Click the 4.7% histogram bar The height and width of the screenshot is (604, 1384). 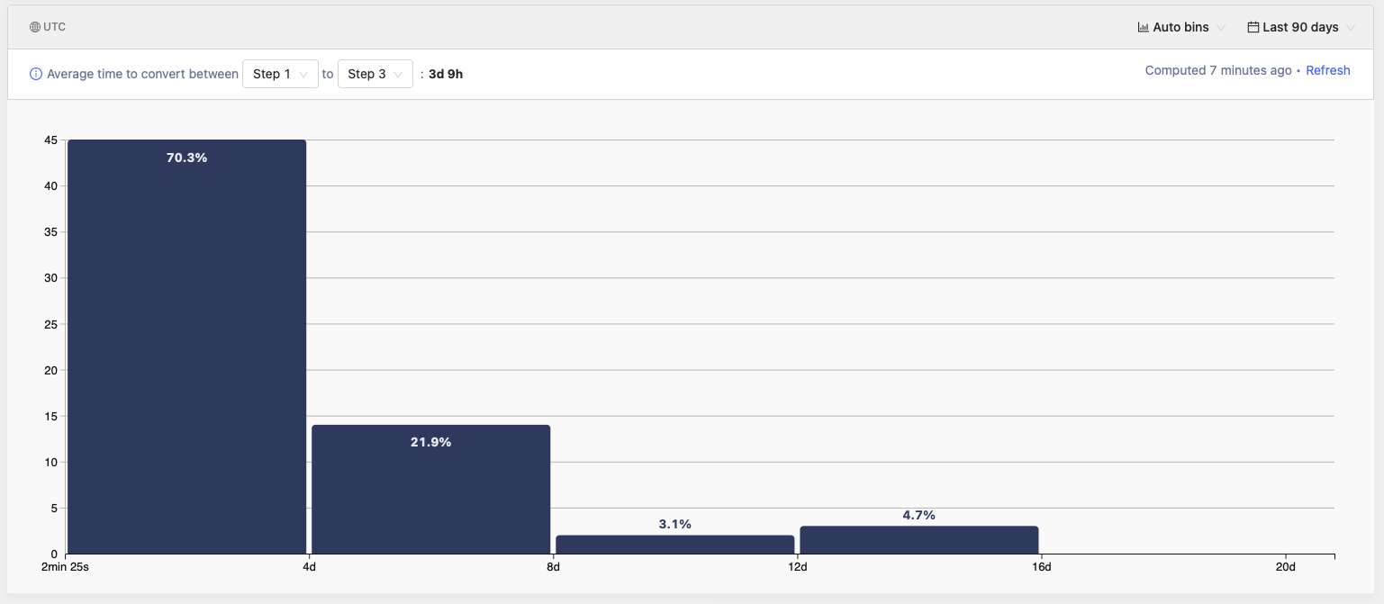[918, 538]
